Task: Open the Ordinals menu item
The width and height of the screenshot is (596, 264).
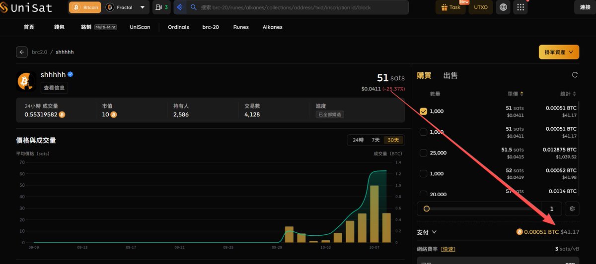Action: pos(178,27)
